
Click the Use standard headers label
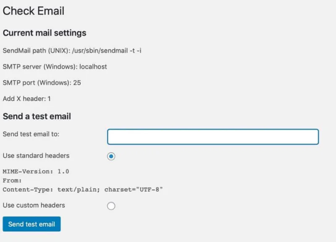click(x=36, y=156)
